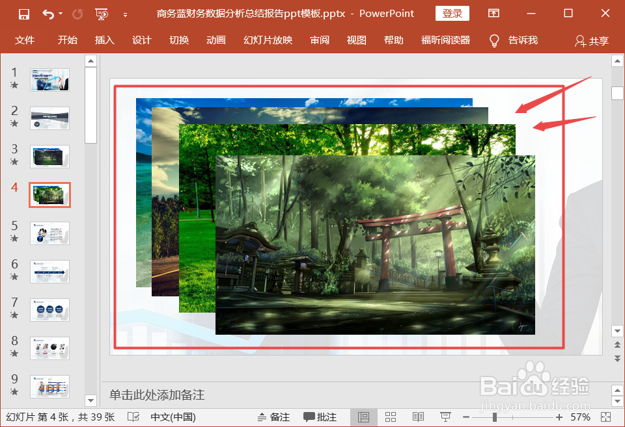Click notes pane scroll down arrow
Viewport: 625px width, 427px height.
617,401
